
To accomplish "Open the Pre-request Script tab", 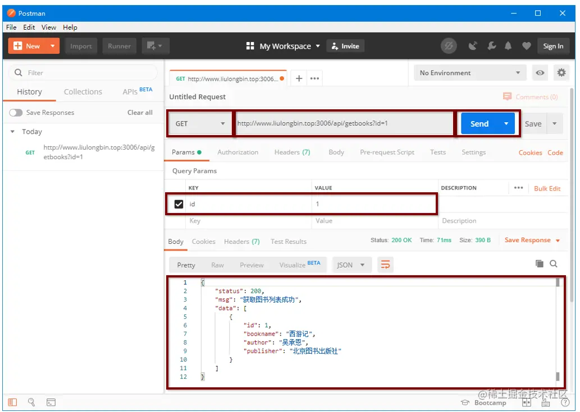I will coord(387,152).
